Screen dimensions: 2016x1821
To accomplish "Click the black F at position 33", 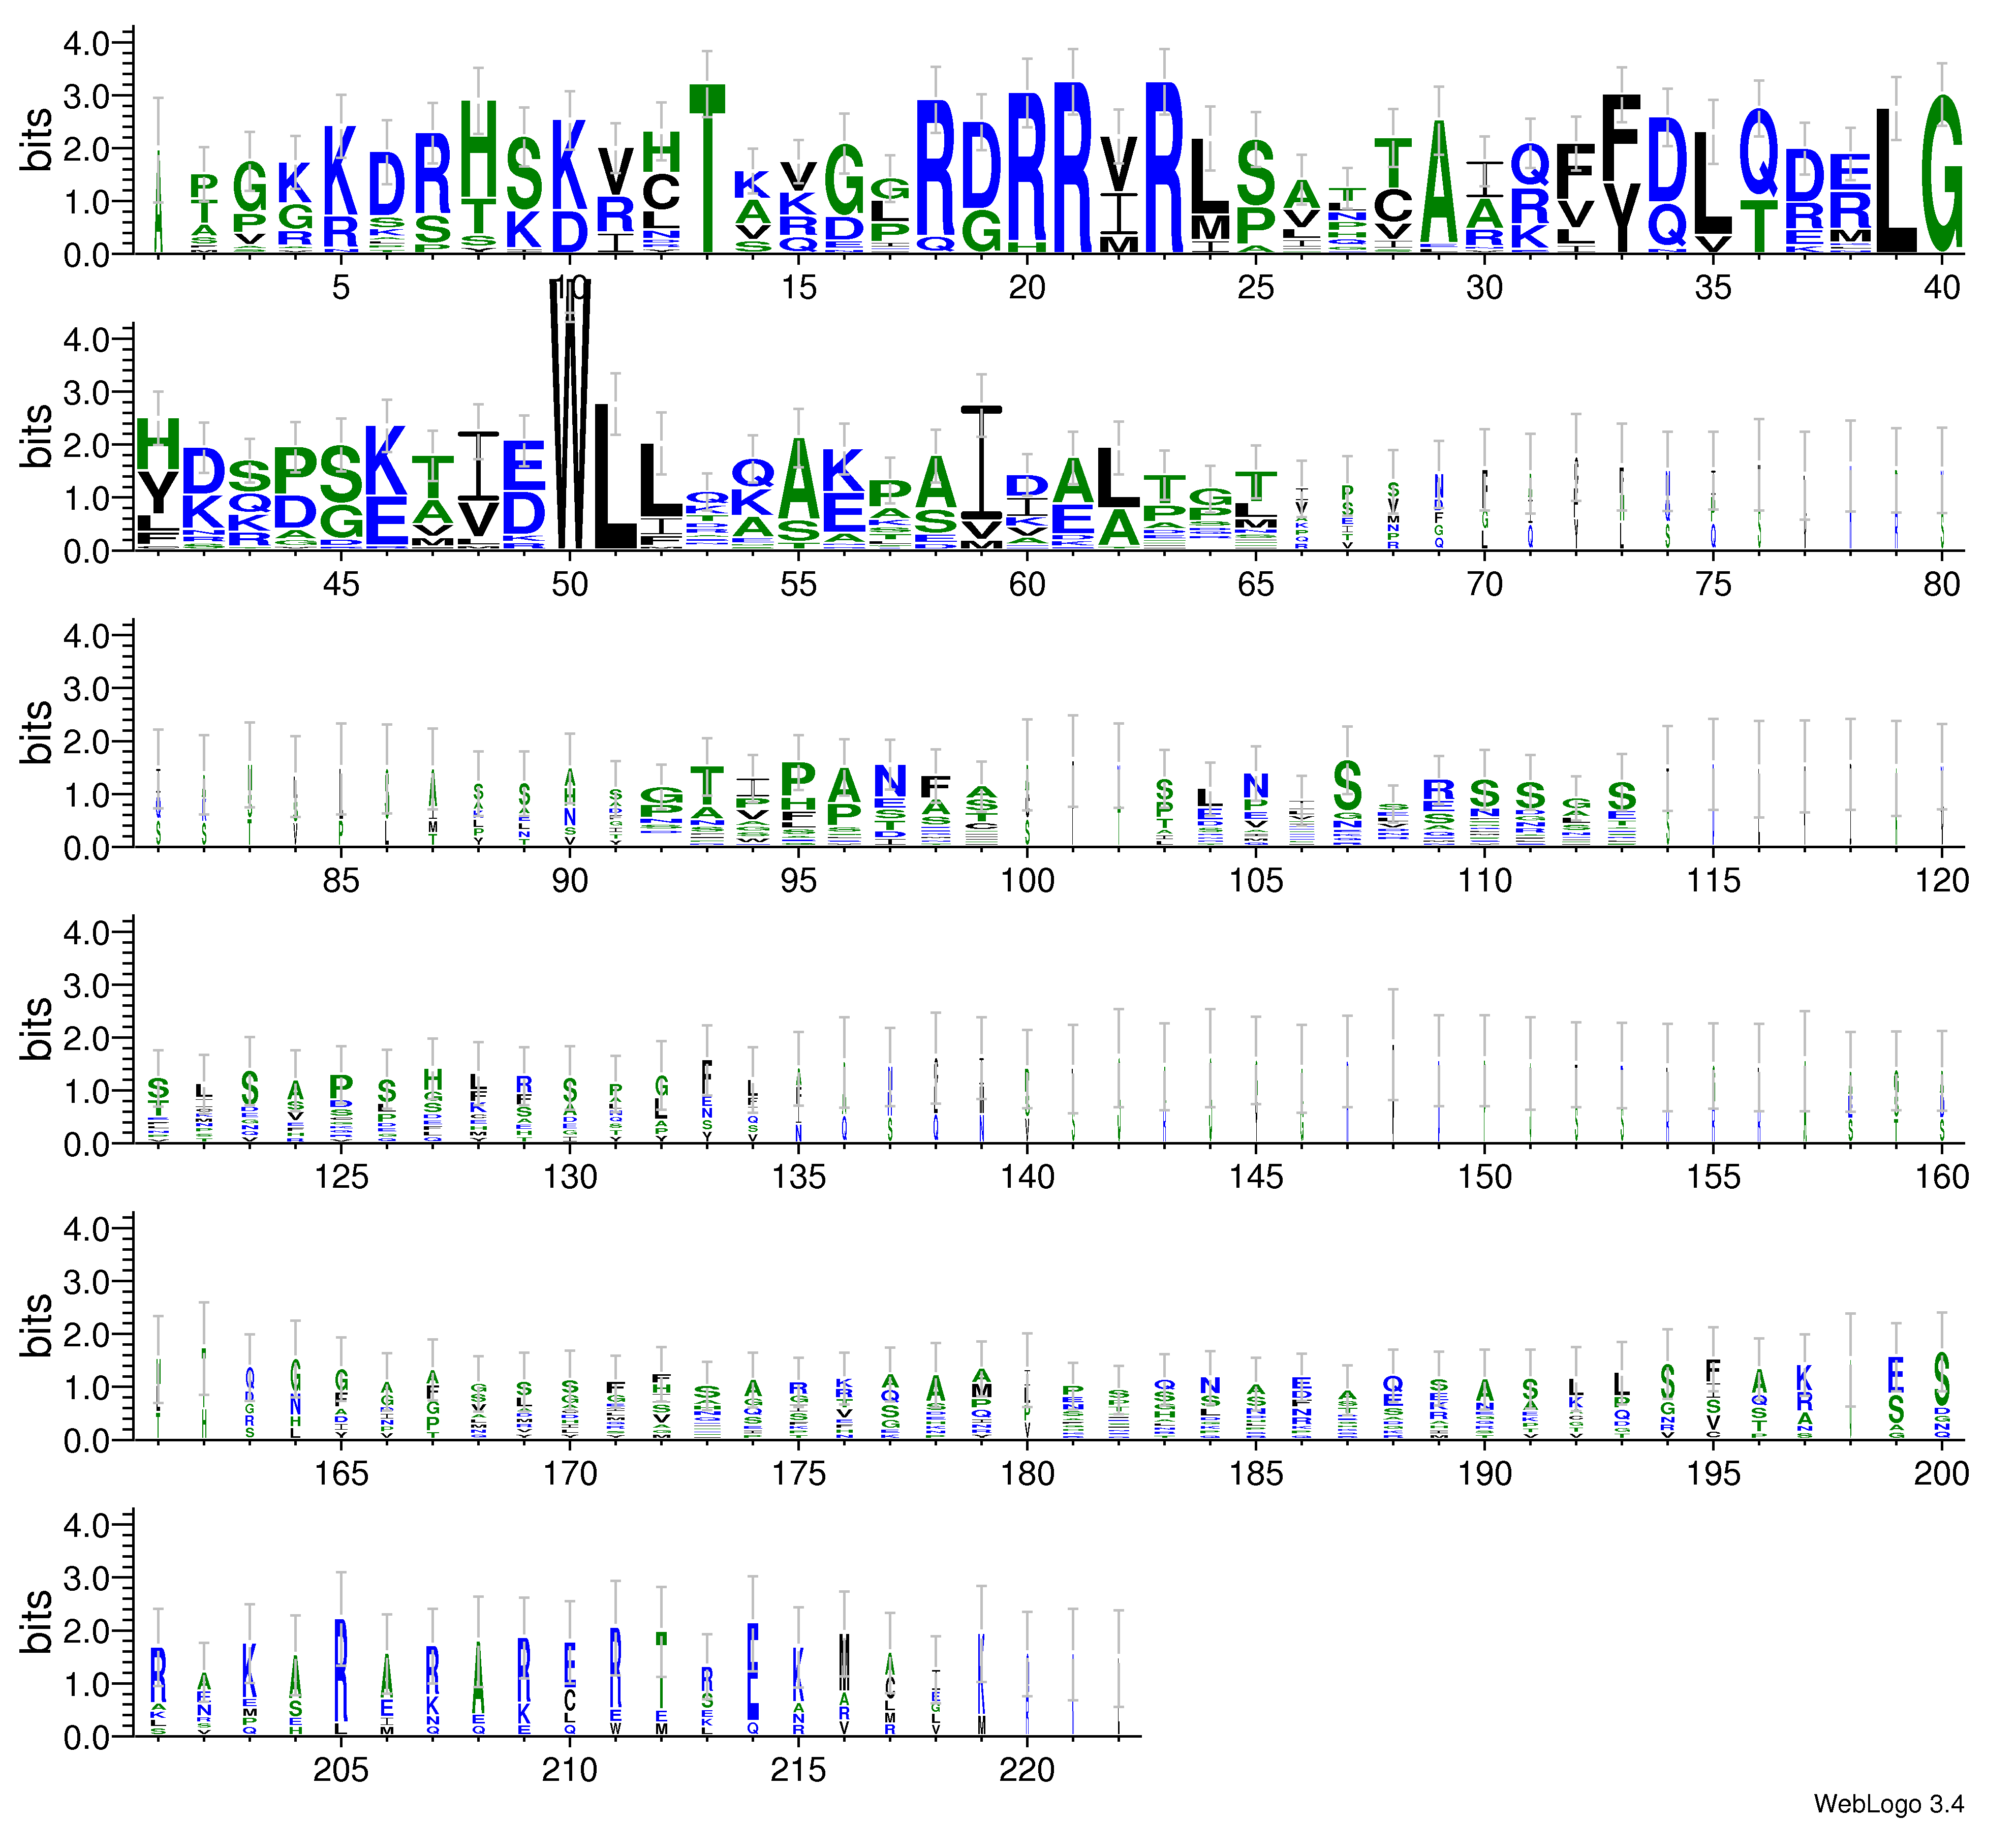I will [x=1621, y=137].
